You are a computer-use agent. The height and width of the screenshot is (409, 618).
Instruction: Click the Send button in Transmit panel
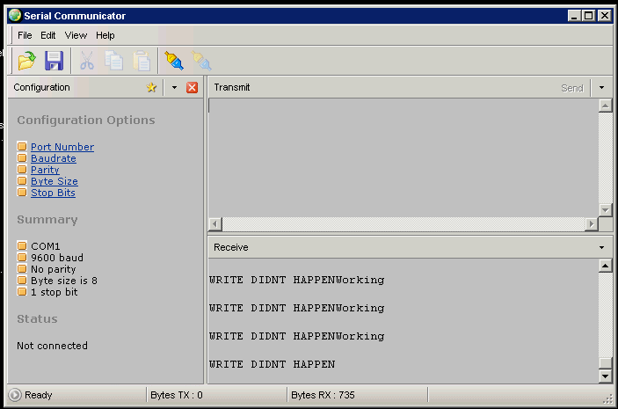(571, 88)
